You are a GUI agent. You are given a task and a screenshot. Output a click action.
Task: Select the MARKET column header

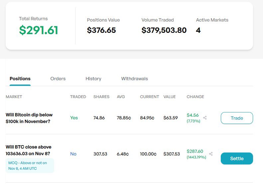click(14, 97)
